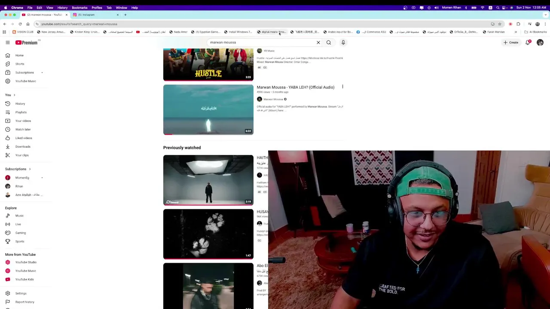Go to Home in sidebar
The height and width of the screenshot is (309, 550).
click(19, 55)
